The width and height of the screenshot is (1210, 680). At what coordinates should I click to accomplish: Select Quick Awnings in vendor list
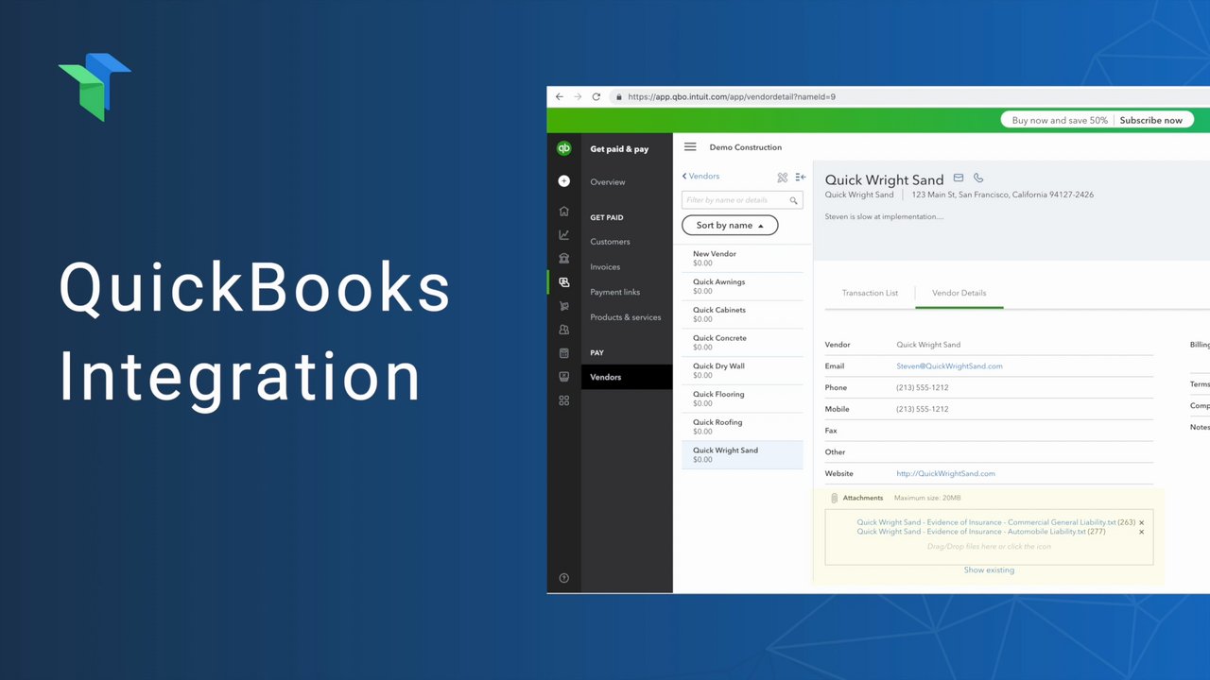[x=743, y=286]
